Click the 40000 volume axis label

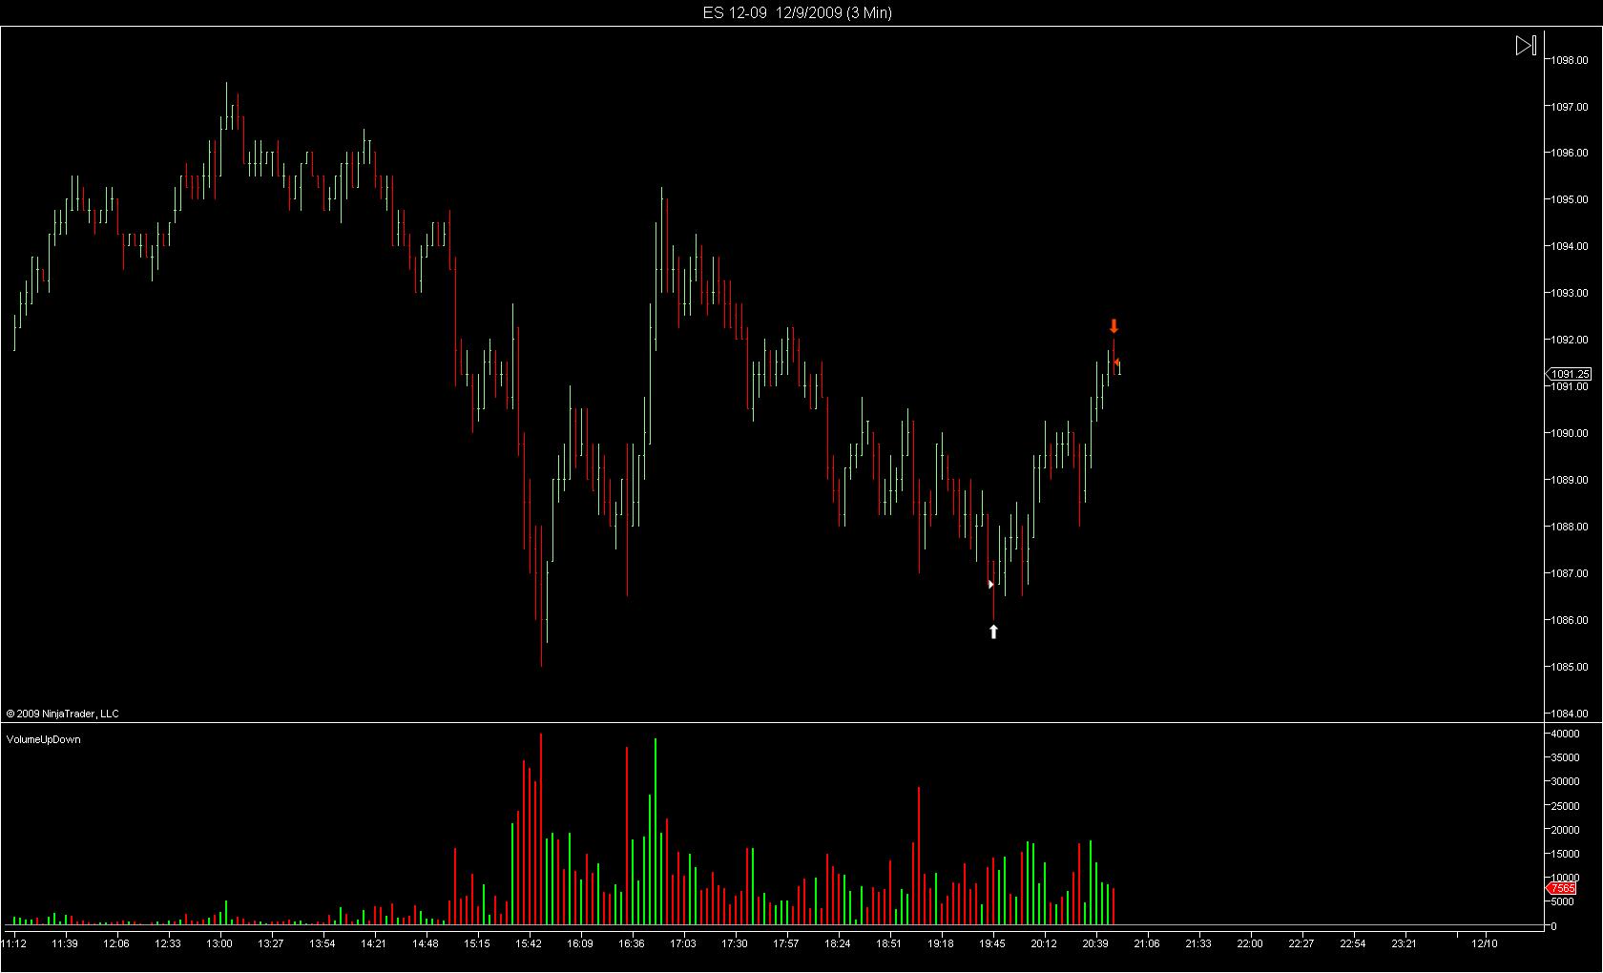tap(1565, 734)
